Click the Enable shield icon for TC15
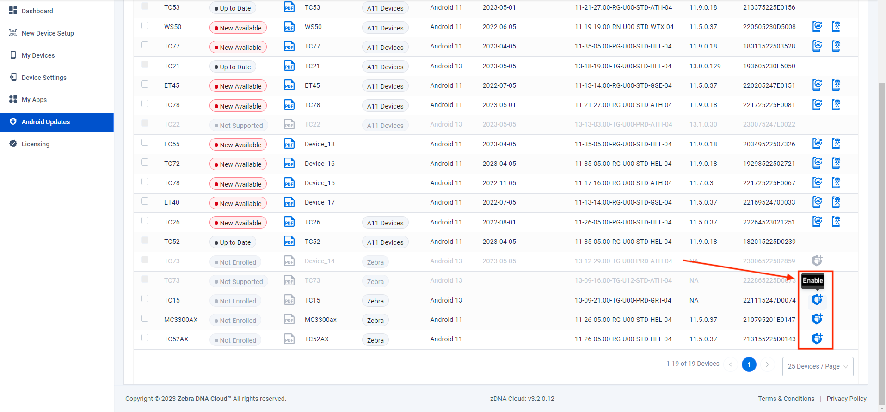The height and width of the screenshot is (412, 886). (817, 300)
